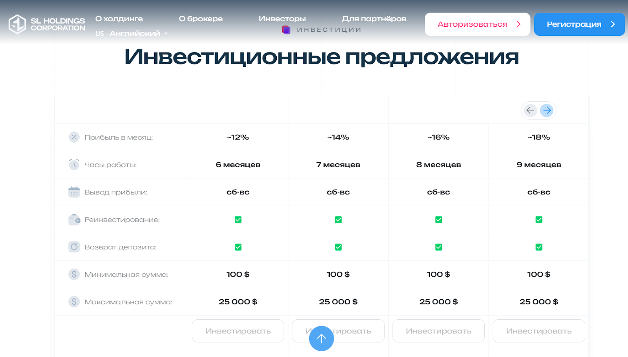628x357 pixels.
Task: Toggle Возврат депозита checkbox in the 14% plan
Action: 338,247
